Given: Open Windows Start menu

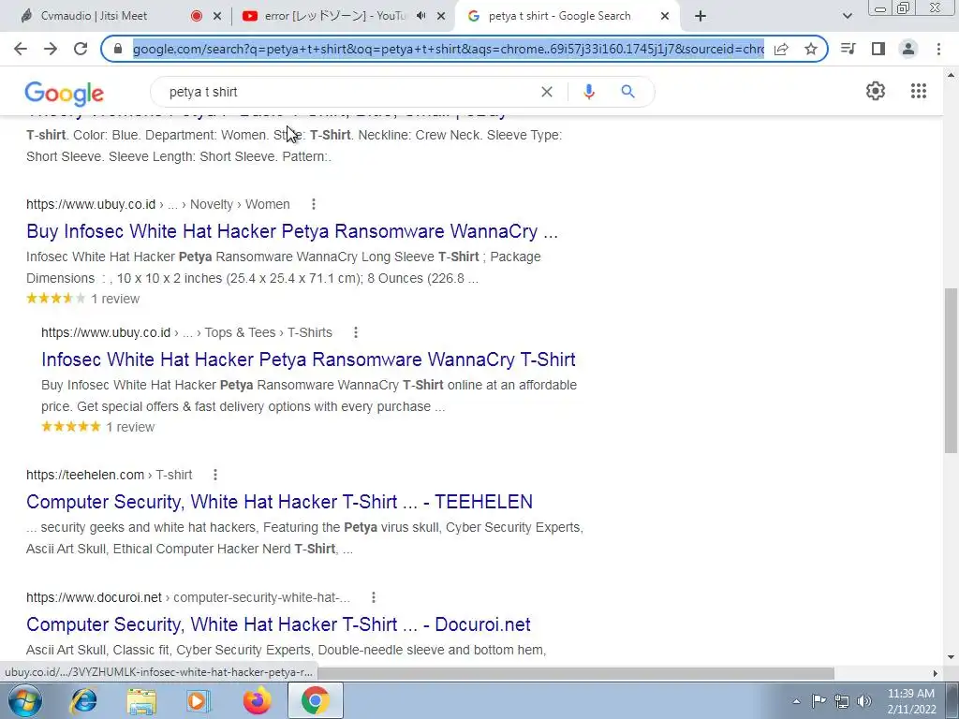Looking at the screenshot, I should (x=25, y=700).
